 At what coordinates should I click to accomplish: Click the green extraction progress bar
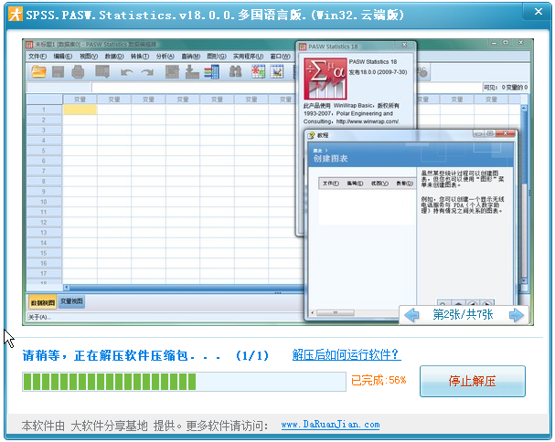point(184,382)
